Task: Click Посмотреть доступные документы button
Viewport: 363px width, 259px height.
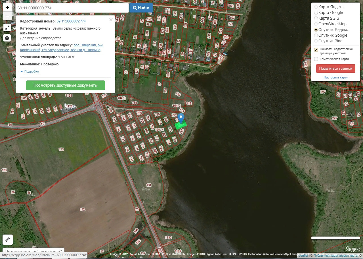Action: point(66,85)
